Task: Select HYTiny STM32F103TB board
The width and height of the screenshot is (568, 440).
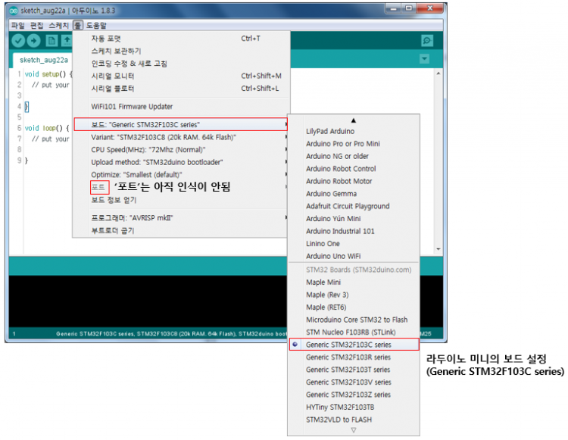Action: coord(354,407)
